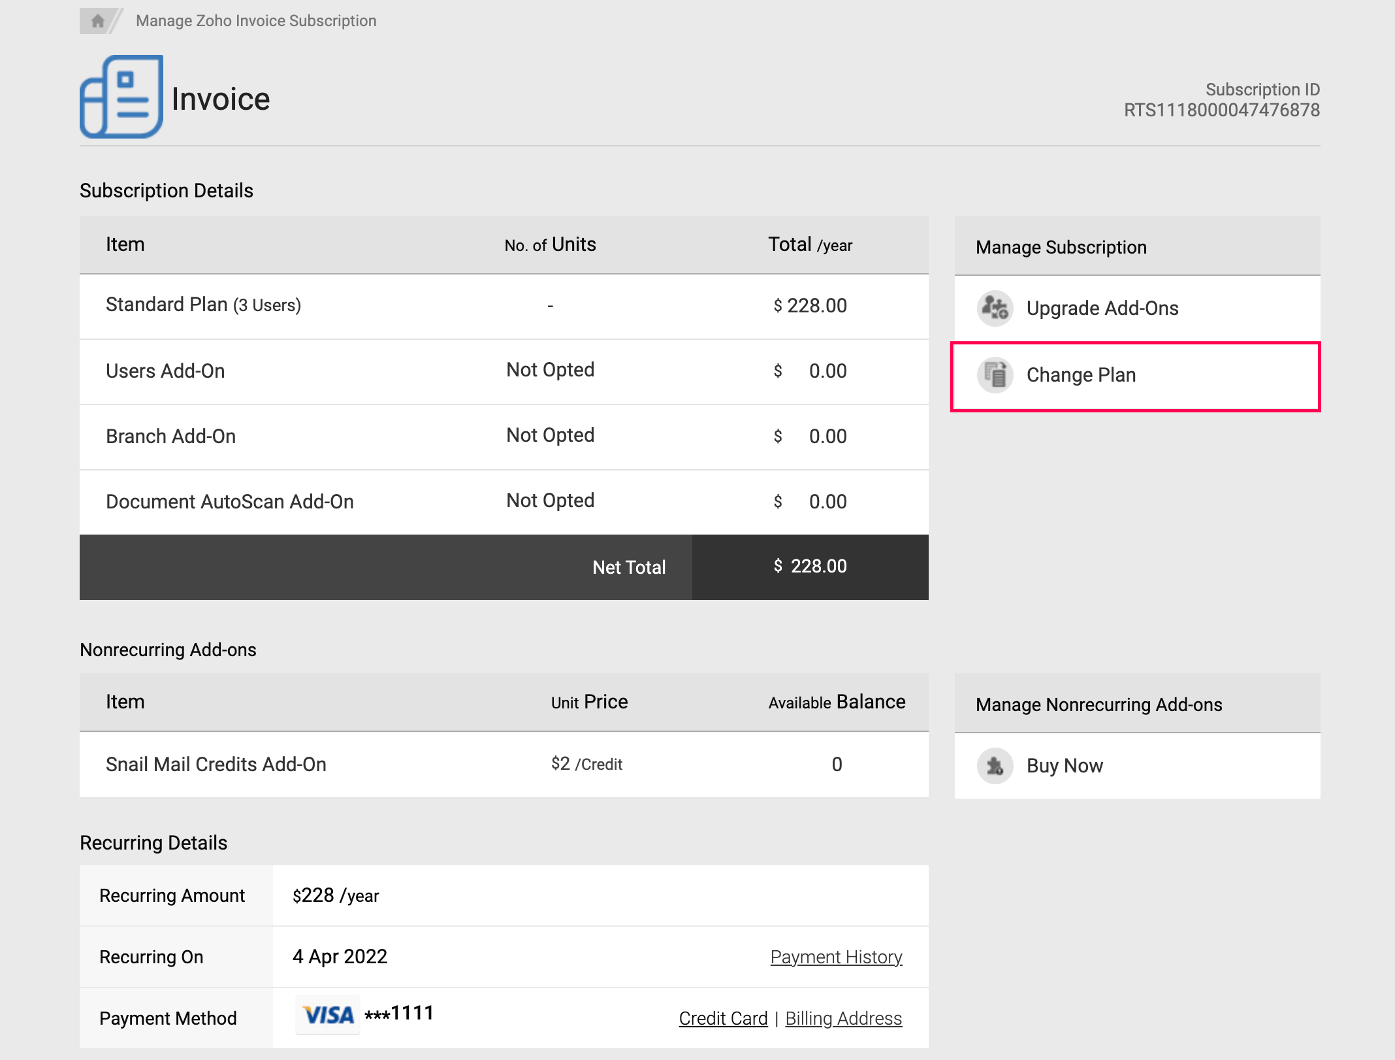Open the Billing Address link
The width and height of the screenshot is (1395, 1060).
[x=843, y=1018]
